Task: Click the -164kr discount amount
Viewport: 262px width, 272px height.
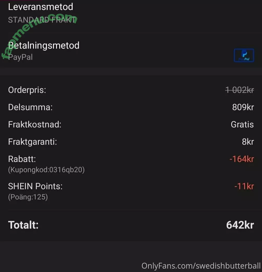Action: tap(241, 159)
